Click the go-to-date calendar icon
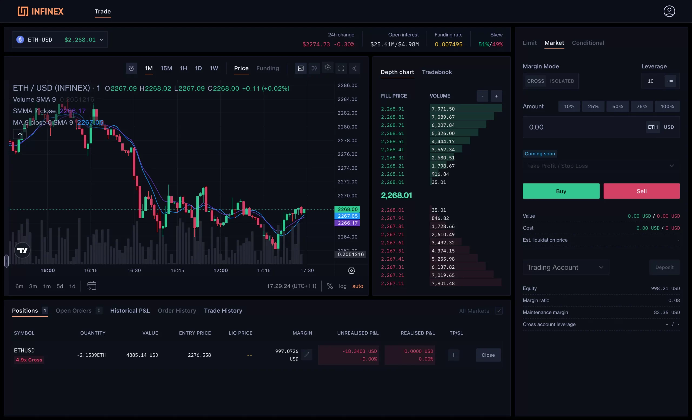Viewport: 692px width, 420px height. 92,286
